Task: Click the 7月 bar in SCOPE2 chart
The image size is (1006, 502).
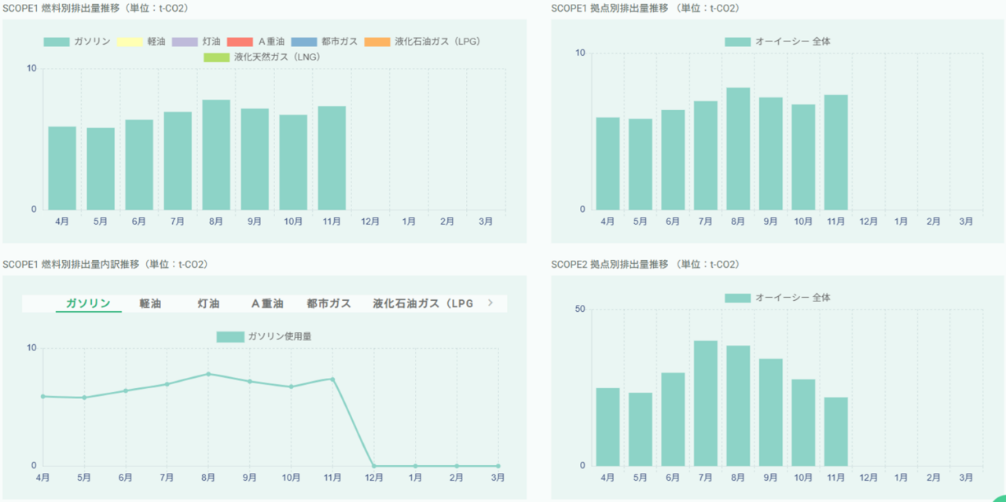Action: [x=705, y=403]
